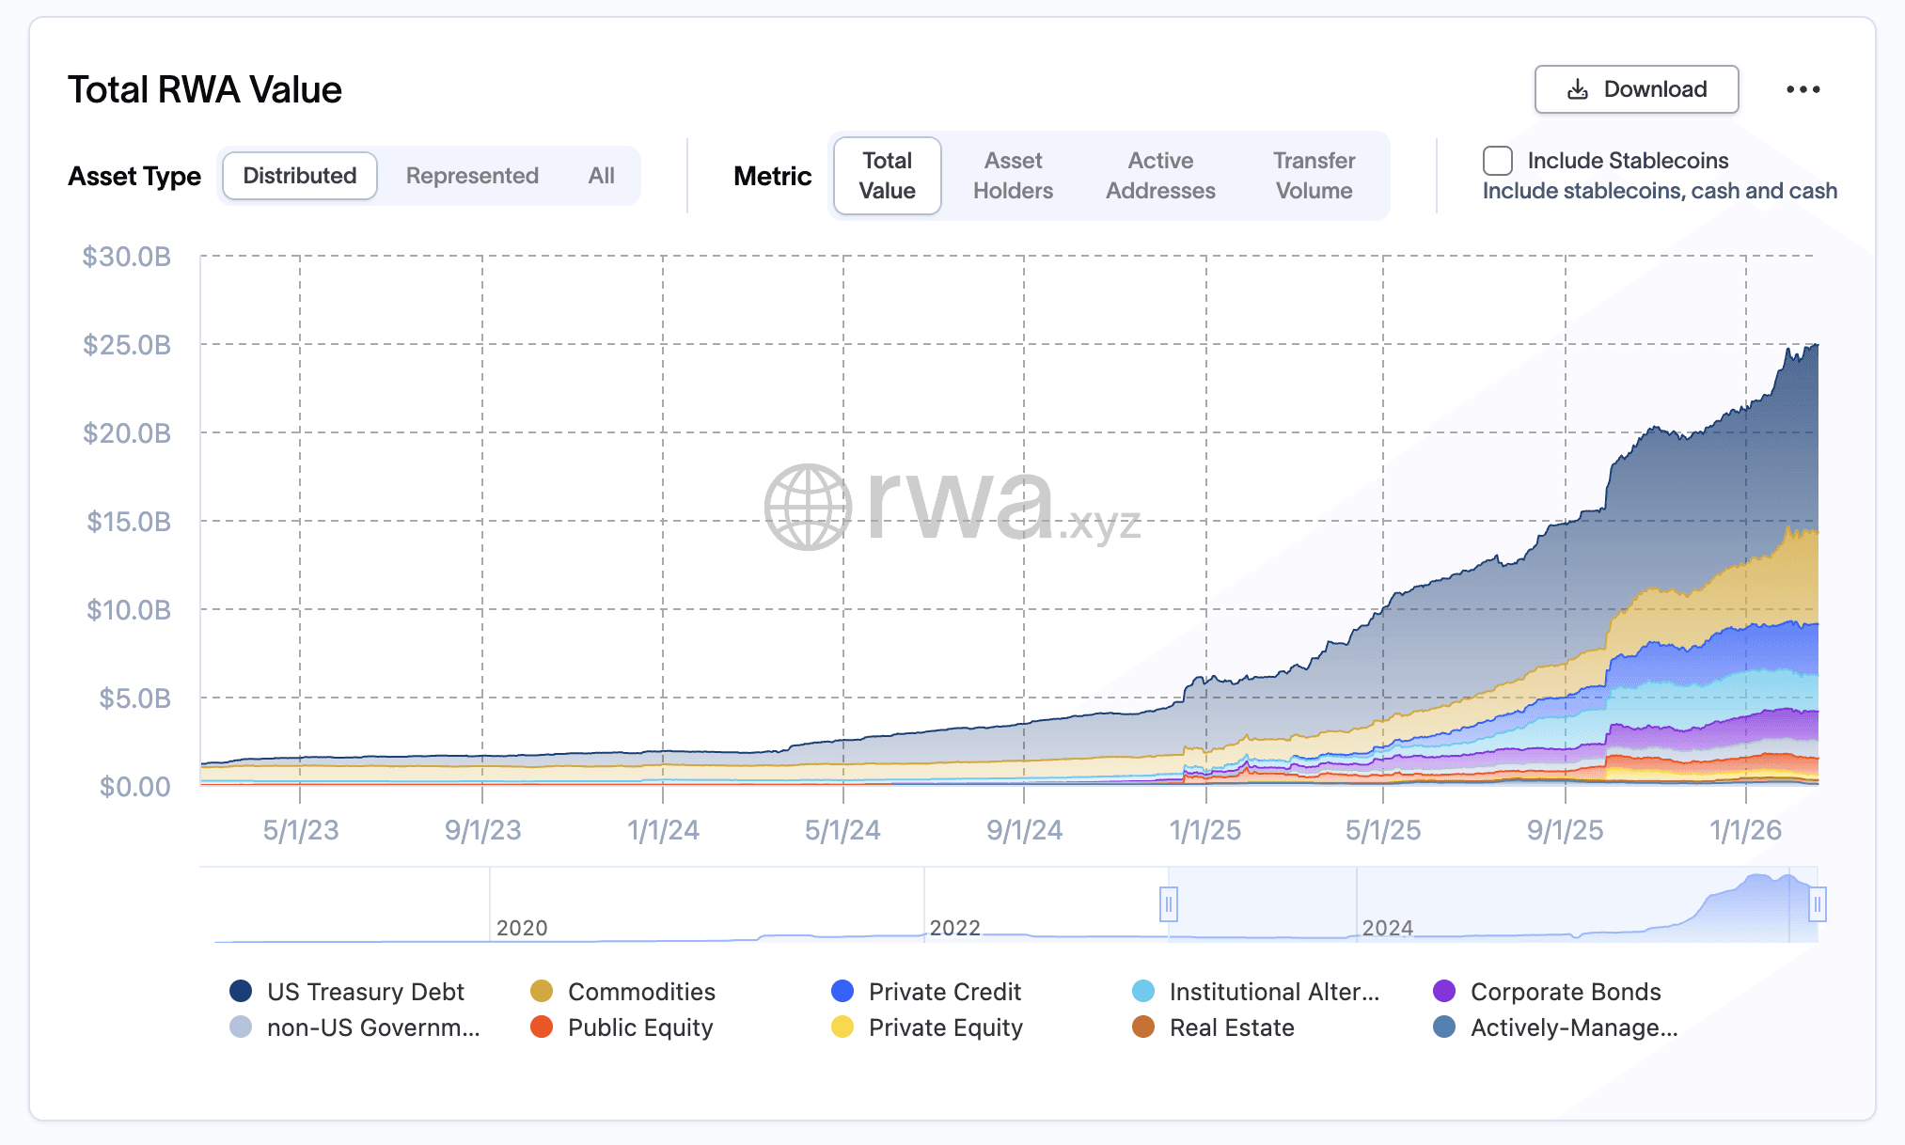Click the three-dot more options icon
Viewport: 1905px width, 1145px height.
click(1803, 89)
